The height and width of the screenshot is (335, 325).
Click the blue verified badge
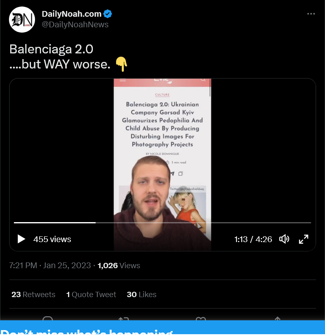[x=108, y=14]
